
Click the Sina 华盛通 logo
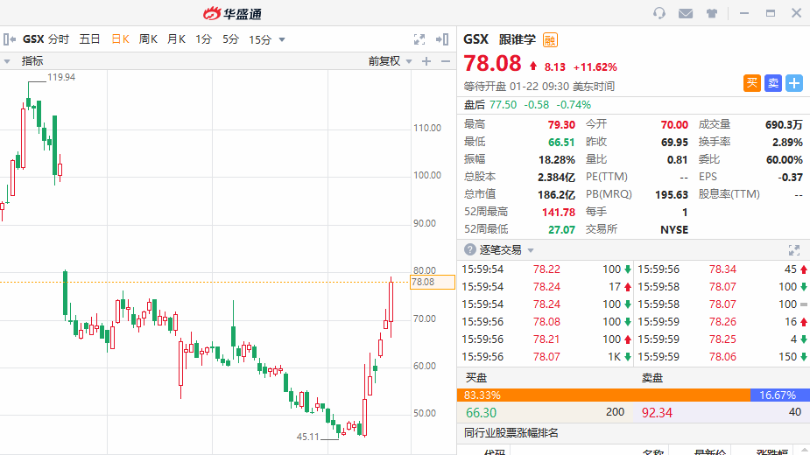click(232, 13)
